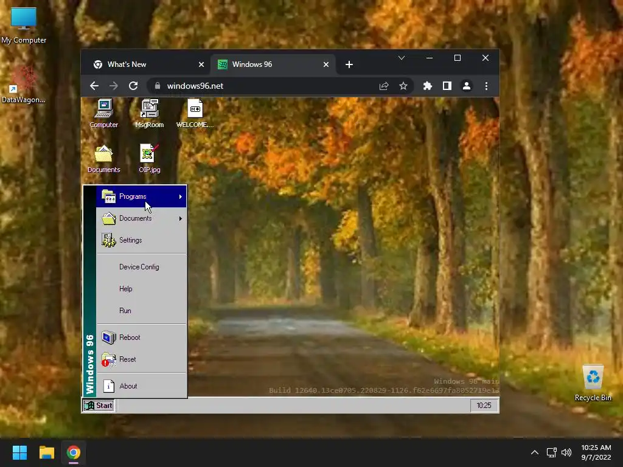Viewport: 623px width, 467px height.
Task: Open About from the Start menu
Action: (141, 386)
